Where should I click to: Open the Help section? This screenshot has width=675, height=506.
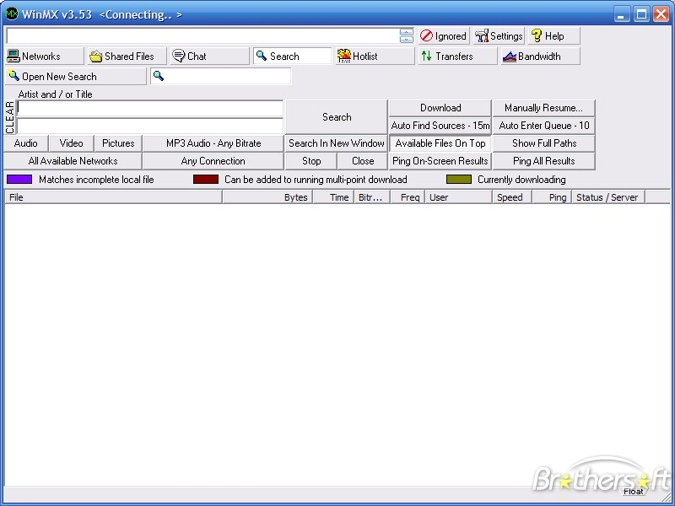(x=554, y=35)
